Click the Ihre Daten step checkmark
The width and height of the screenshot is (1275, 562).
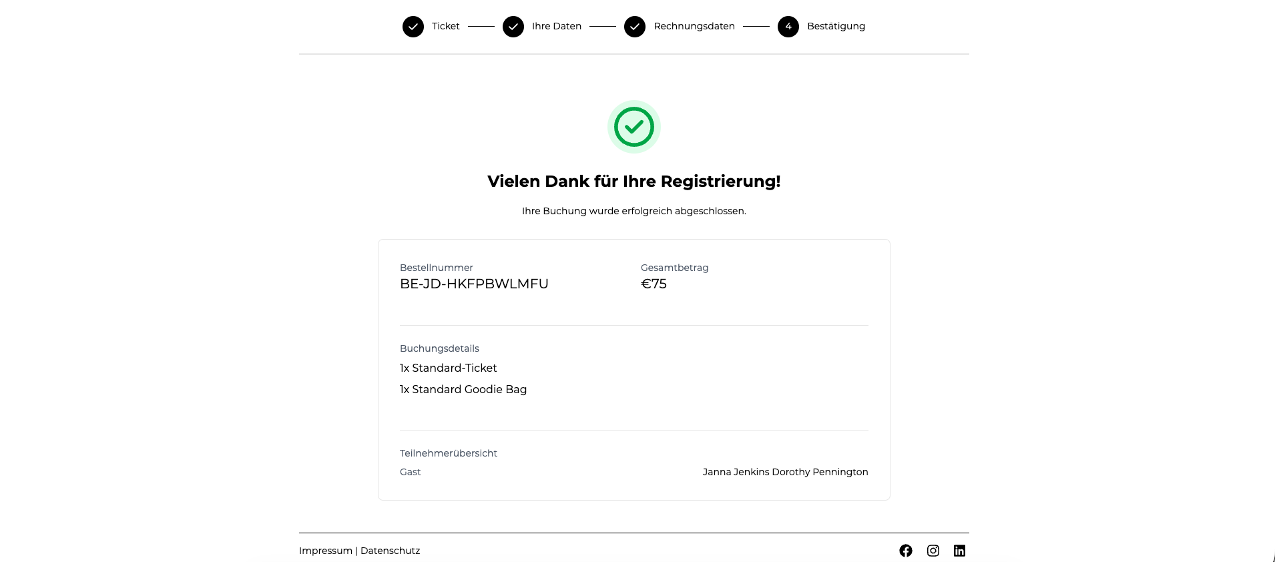click(513, 27)
